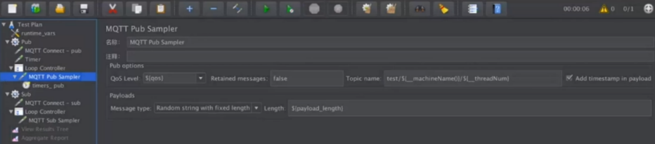This screenshot has height=144, width=655.
Task: Open the Templates icon
Action: click(x=36, y=9)
